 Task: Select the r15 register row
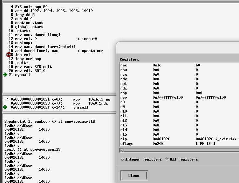(180, 134)
